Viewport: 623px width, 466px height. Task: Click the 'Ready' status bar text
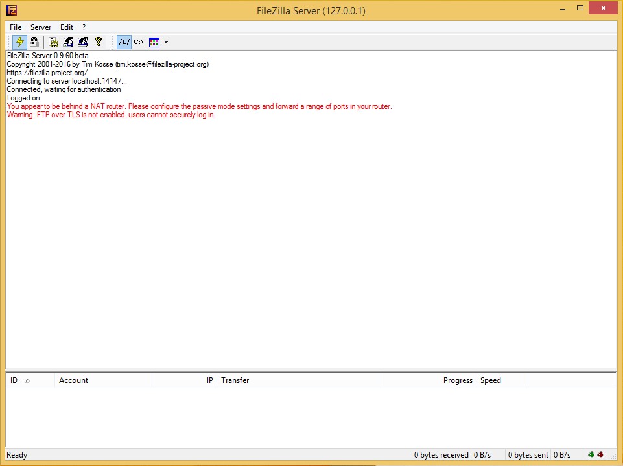17,455
